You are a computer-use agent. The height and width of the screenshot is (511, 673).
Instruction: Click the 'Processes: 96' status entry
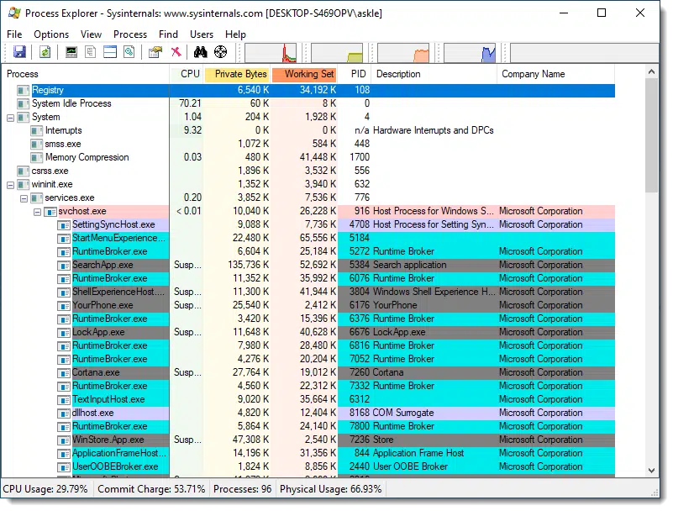(243, 489)
